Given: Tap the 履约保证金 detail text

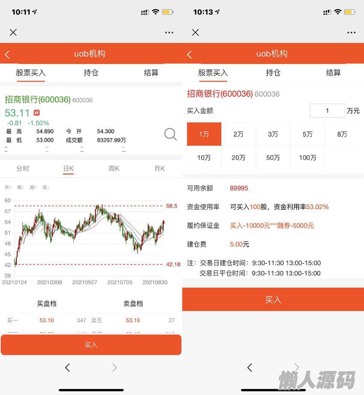Looking at the screenshot, I should [x=272, y=226].
